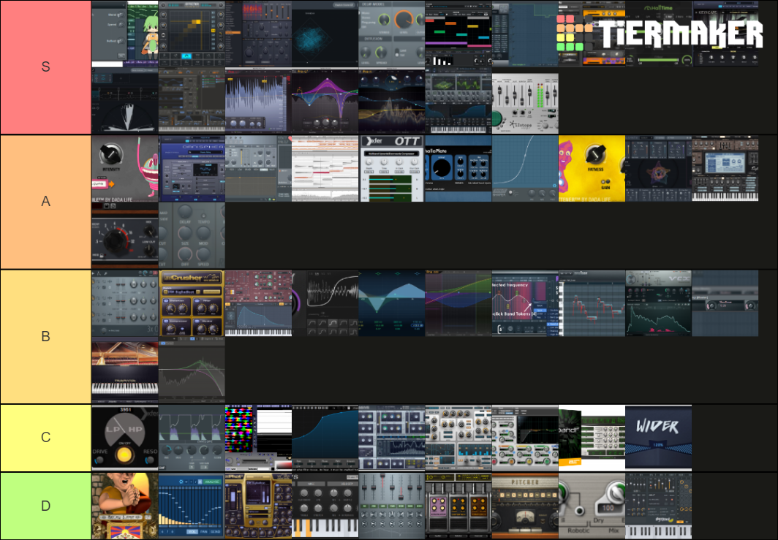Viewport: 778px width, 540px height.
Task: Click the blue S-curve shaper image in A tier
Action: point(524,168)
